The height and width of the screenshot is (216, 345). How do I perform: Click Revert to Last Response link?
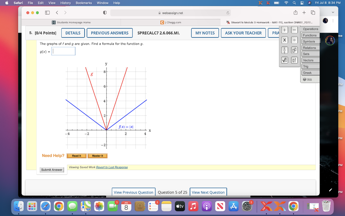click(x=112, y=167)
